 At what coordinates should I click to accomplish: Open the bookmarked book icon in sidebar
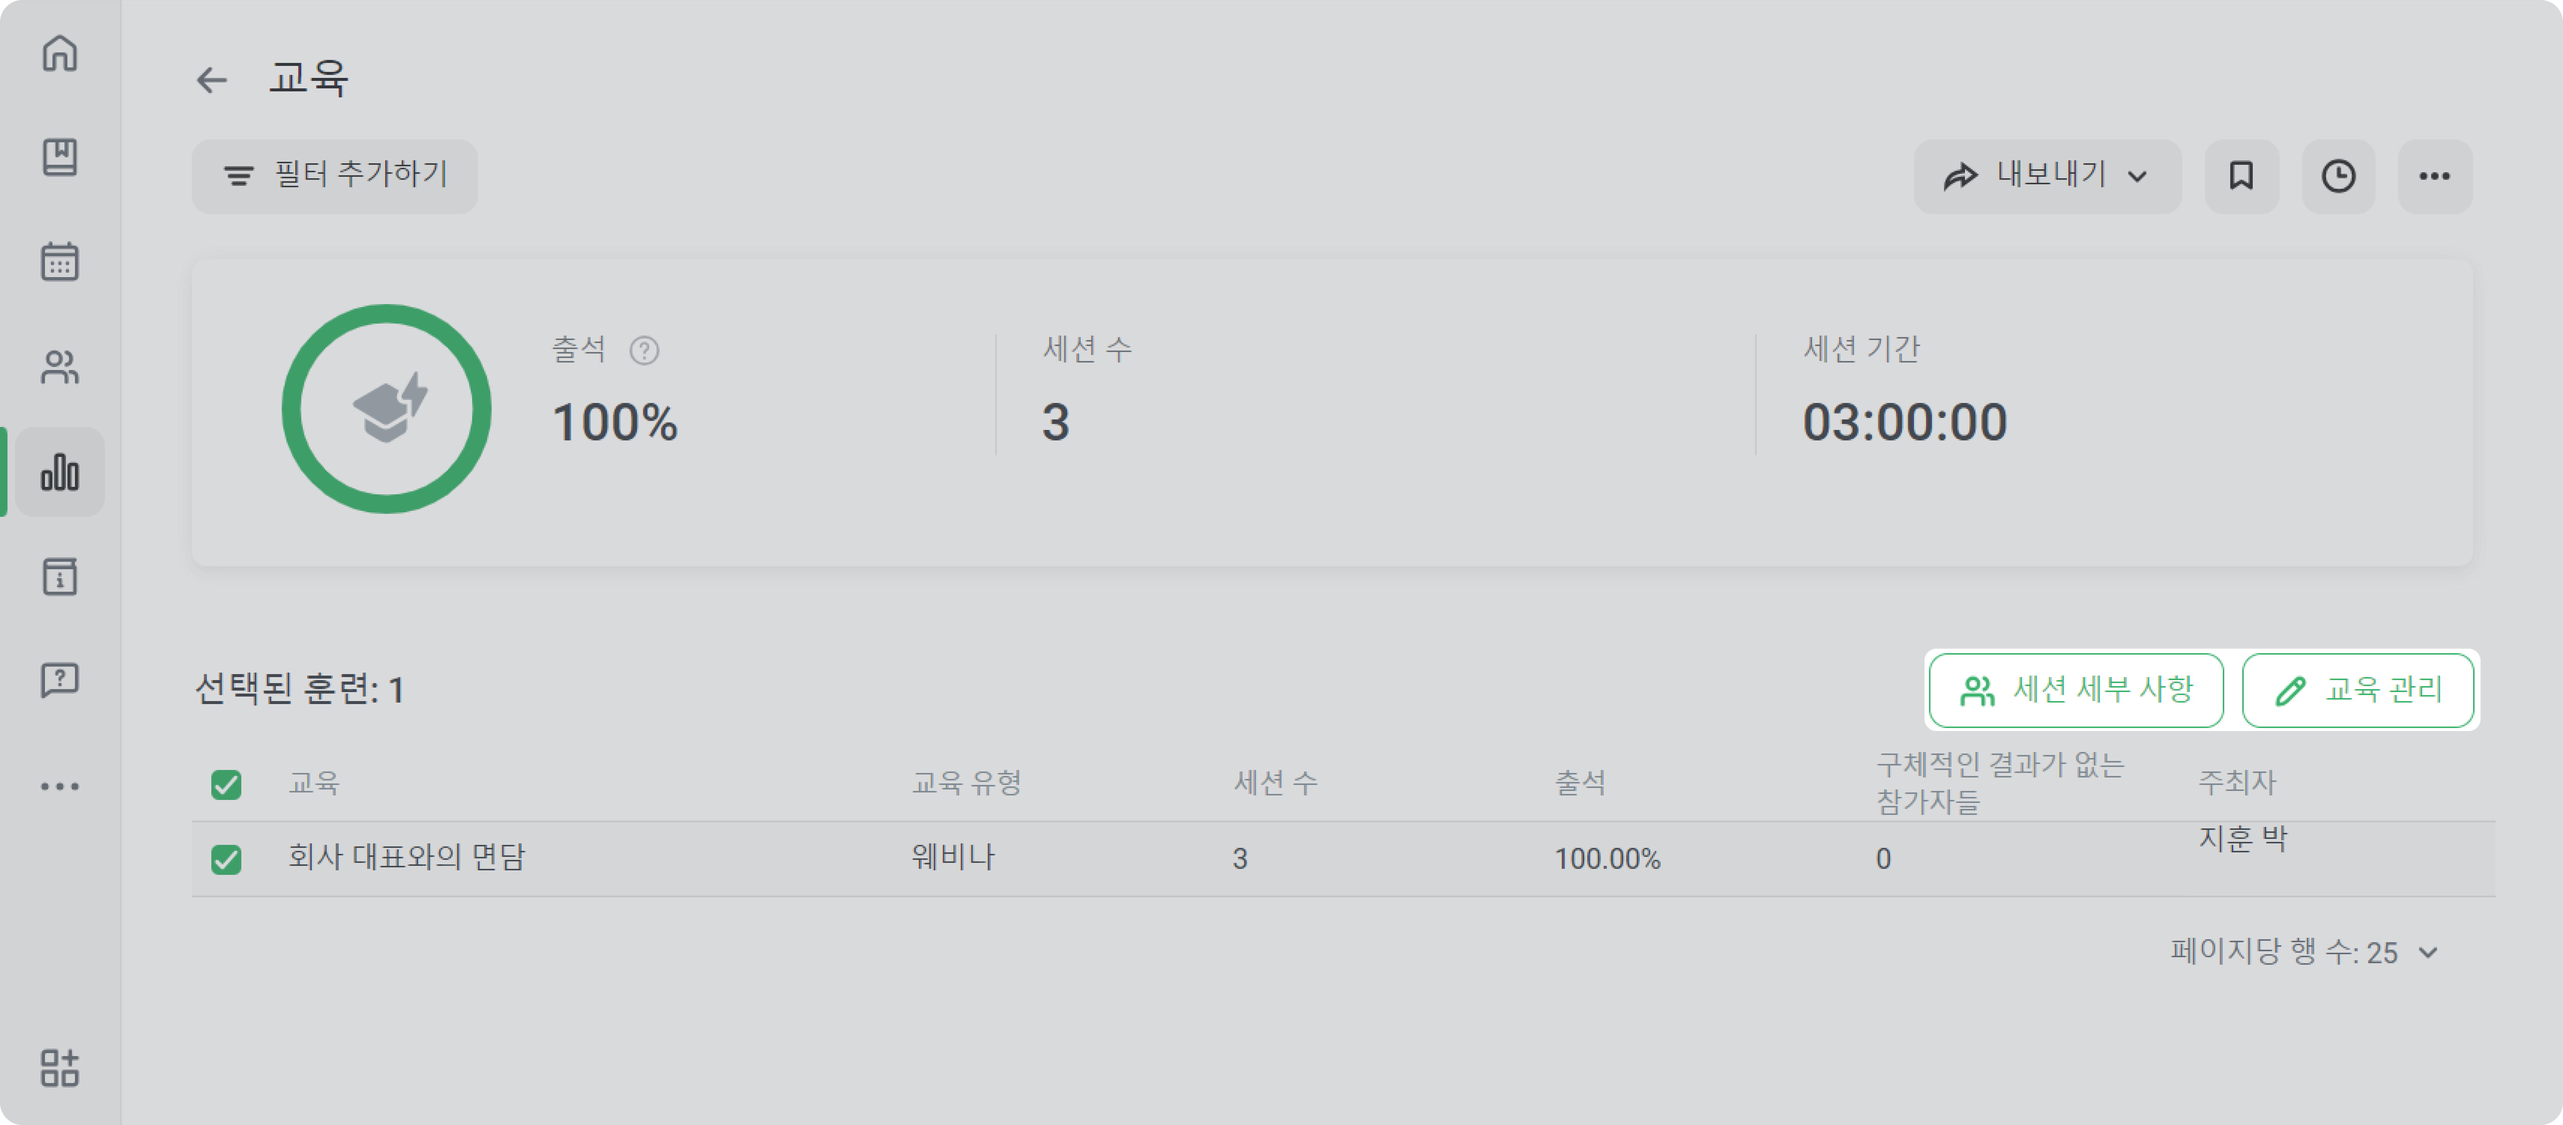60,157
